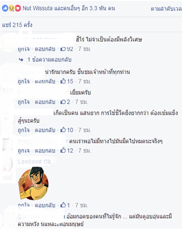Expand the 1 ข้อความตอบกลับ reply thread
182x230 pixels.
point(49,60)
